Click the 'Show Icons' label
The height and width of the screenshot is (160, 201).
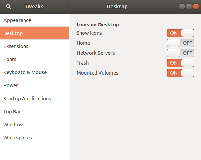89,33
